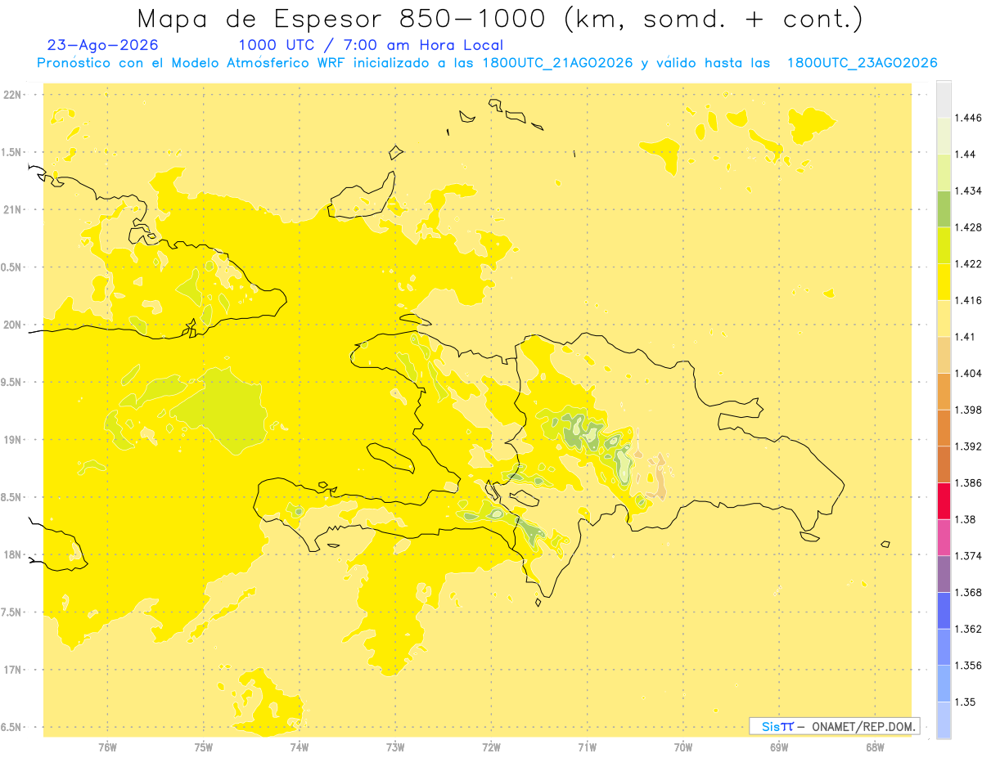Image resolution: width=982 pixels, height=758 pixels.
Task: Click the longitude axis label '70W'
Action: [x=683, y=747]
